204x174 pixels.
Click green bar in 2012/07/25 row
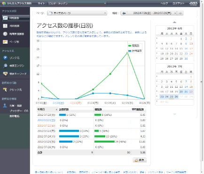pyautogui.click(x=104, y=142)
